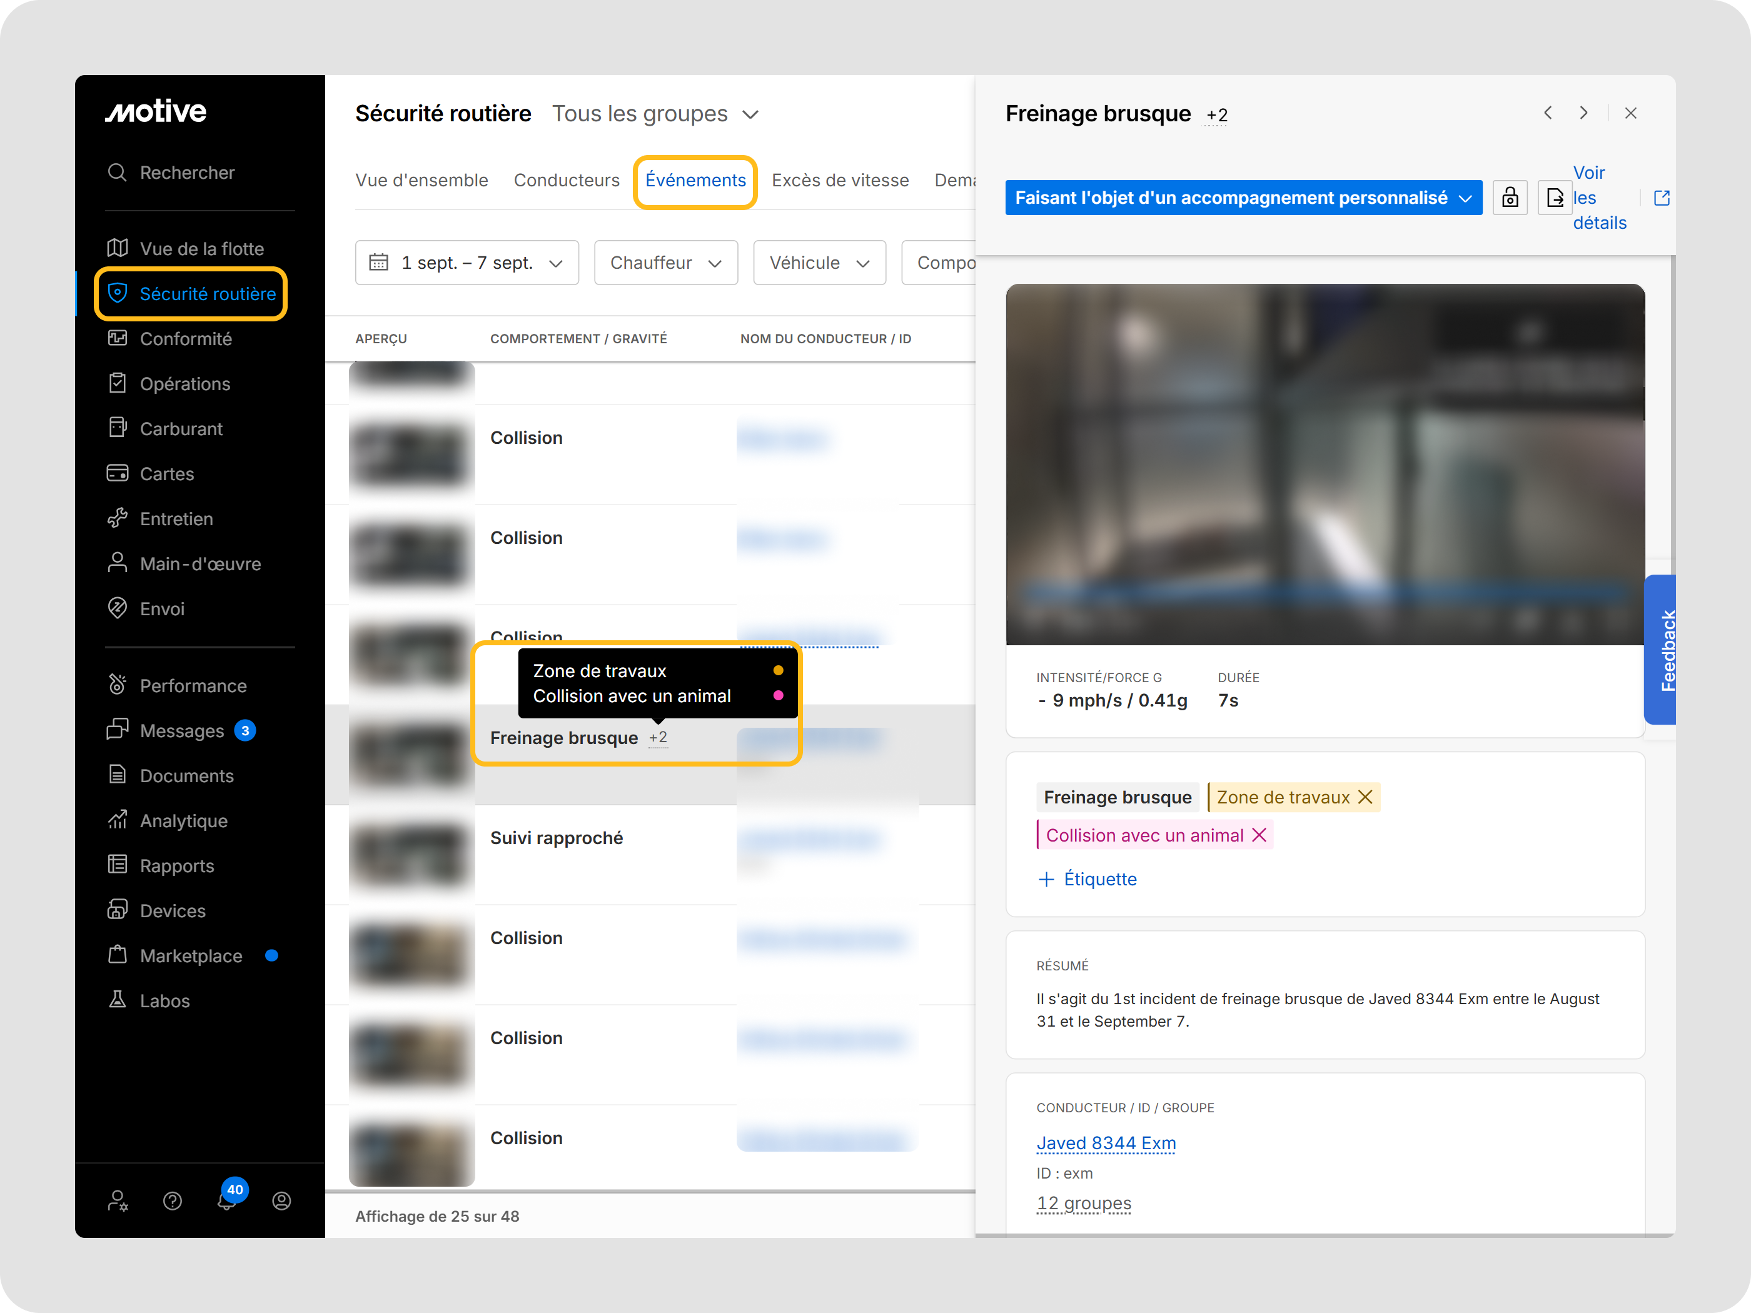Open the user profile icon in sidebar footer
Image resolution: width=1751 pixels, height=1313 pixels.
coord(281,1200)
